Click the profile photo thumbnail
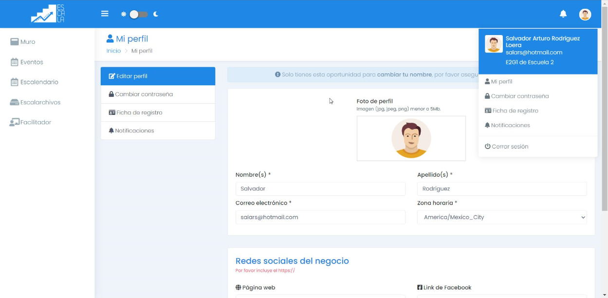 click(411, 138)
